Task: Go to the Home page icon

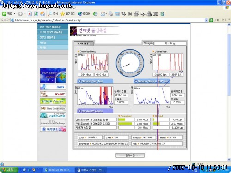Action: (x=43, y=14)
